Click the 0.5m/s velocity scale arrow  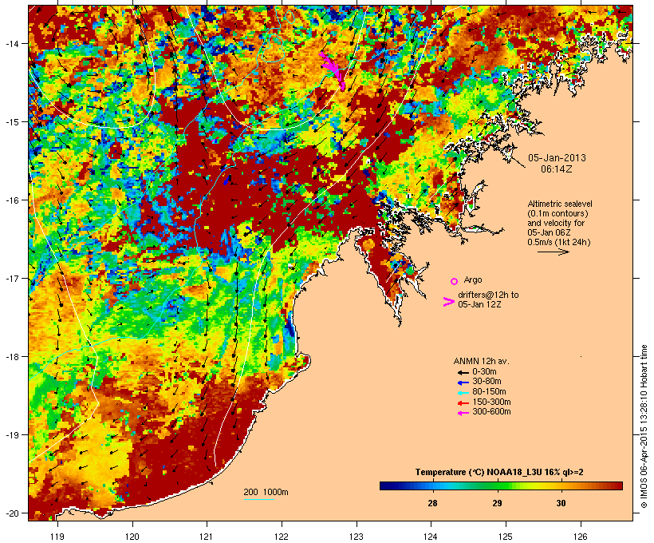[x=553, y=252]
